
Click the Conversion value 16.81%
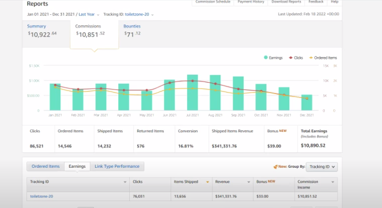click(x=185, y=146)
